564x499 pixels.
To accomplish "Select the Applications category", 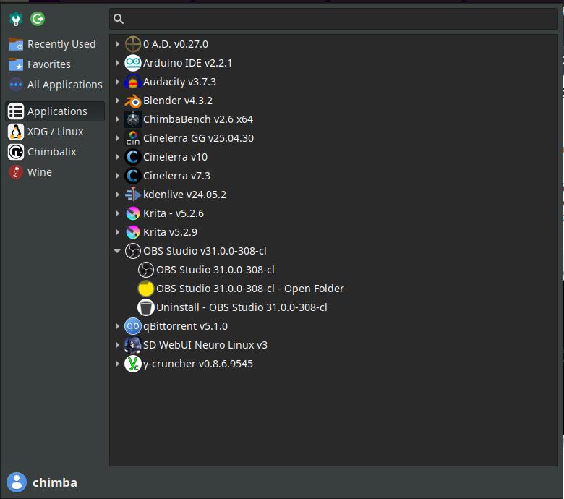I will (55, 111).
